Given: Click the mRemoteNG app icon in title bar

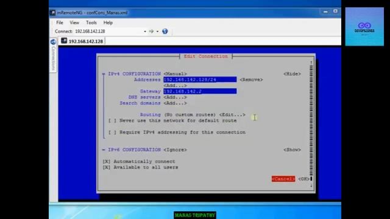Looking at the screenshot, I should coord(52,13).
